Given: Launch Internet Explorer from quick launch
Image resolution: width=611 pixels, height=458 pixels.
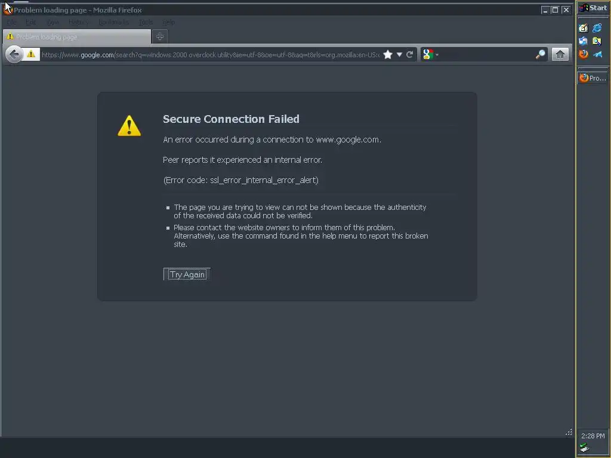Looking at the screenshot, I should 597,28.
